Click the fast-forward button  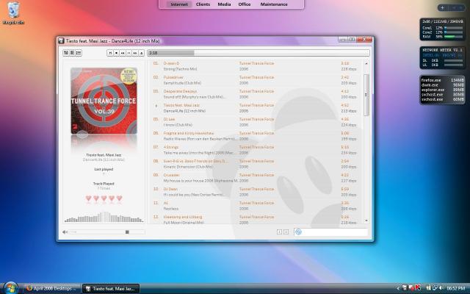pyautogui.click(x=135, y=53)
